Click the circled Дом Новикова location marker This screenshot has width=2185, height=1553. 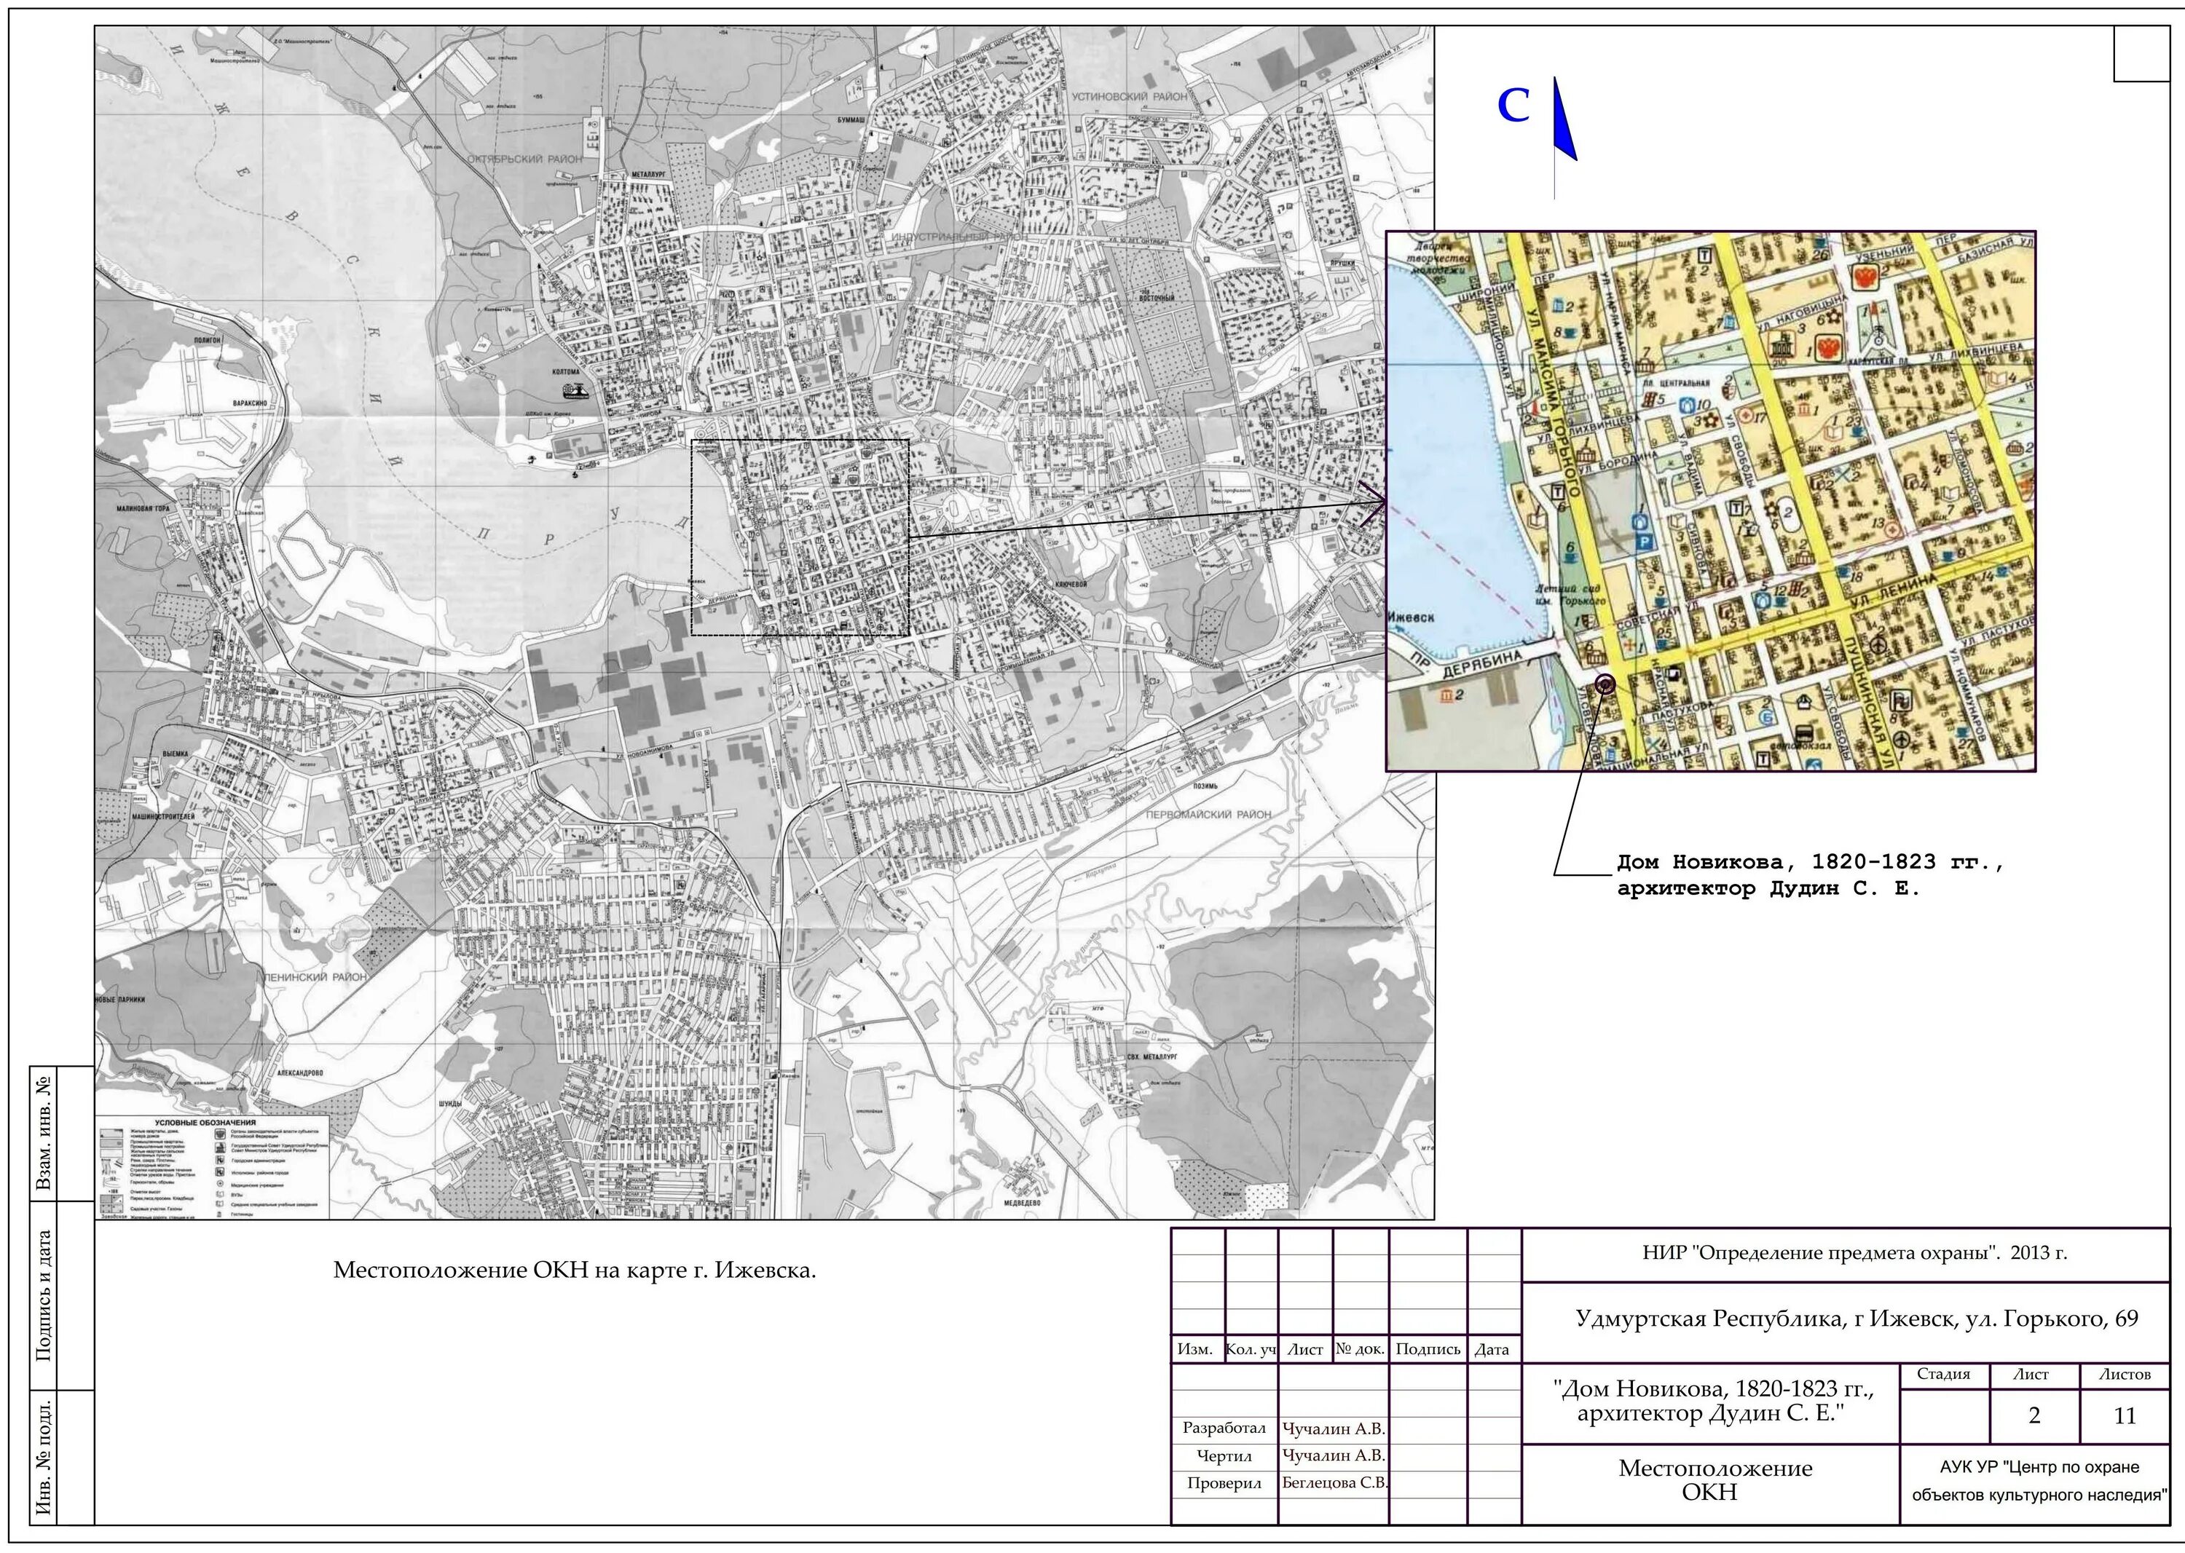(x=1605, y=684)
